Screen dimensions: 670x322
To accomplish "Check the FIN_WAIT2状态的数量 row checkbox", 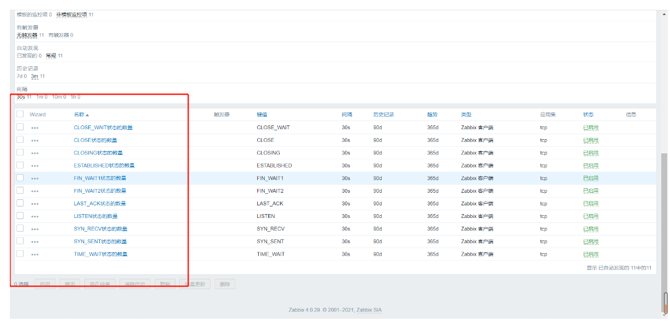I will tap(20, 191).
